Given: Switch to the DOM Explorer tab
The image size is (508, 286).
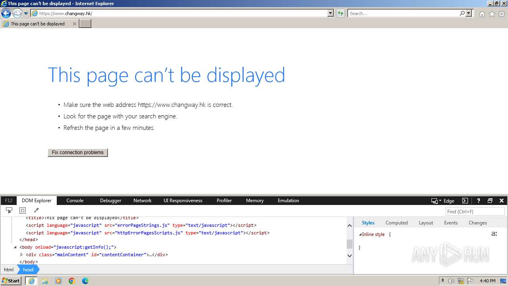Looking at the screenshot, I should pyautogui.click(x=37, y=201).
